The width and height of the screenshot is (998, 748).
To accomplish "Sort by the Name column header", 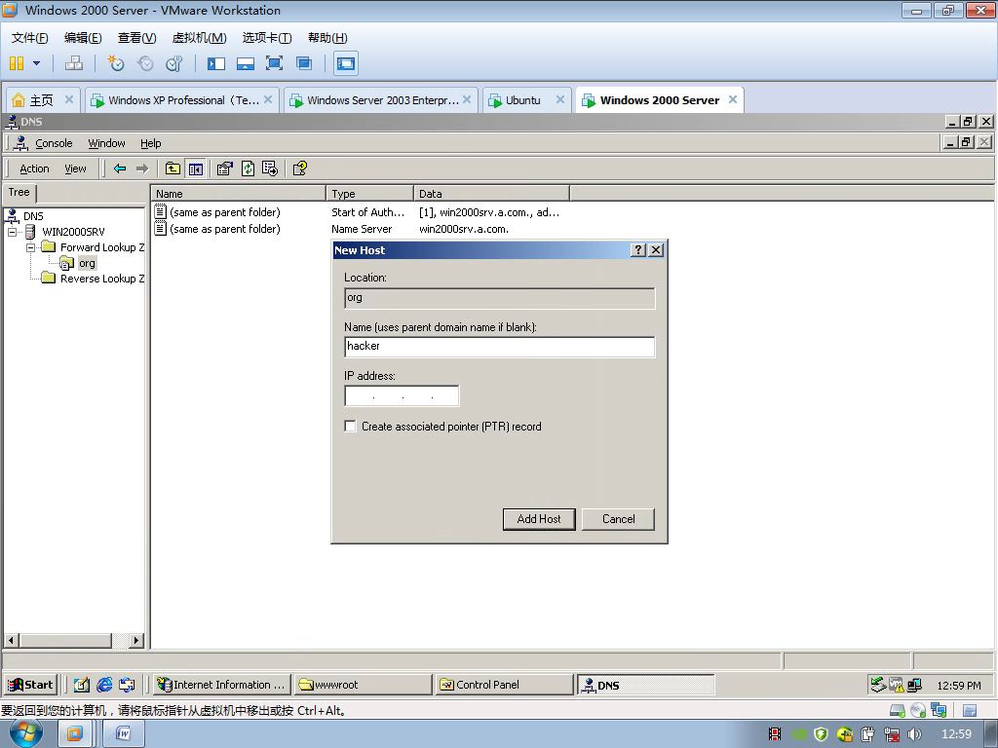I will (238, 194).
